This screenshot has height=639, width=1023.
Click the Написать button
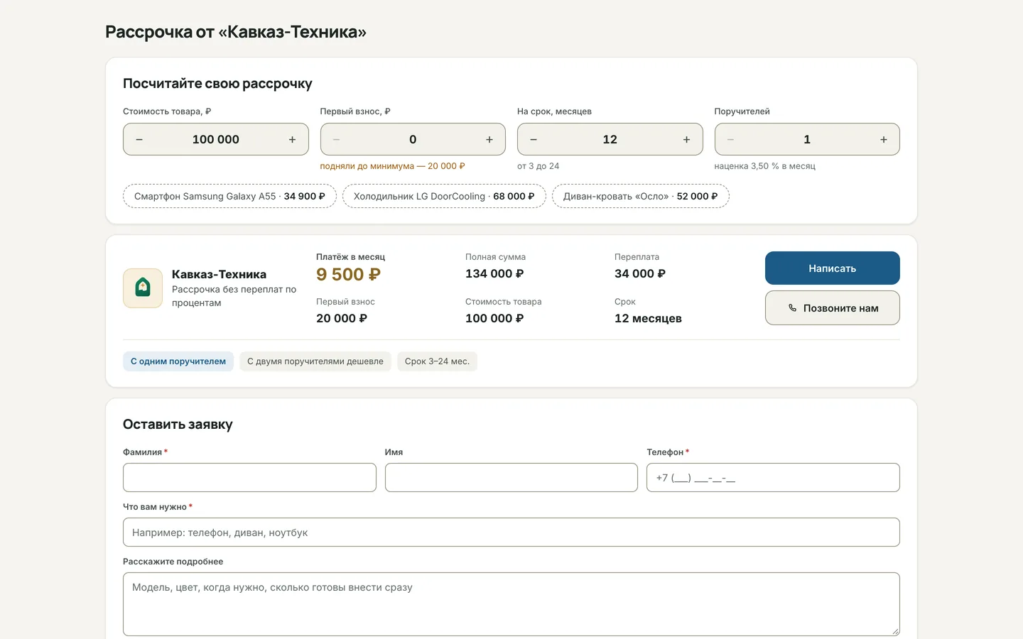[833, 268]
